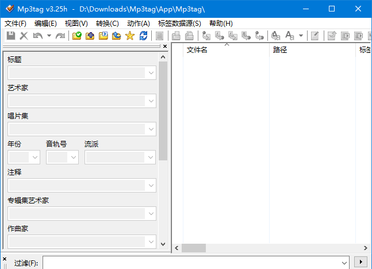Screen dimensions: 372x269
Task: Click the Quick Actions Aa icon
Action: [289, 36]
